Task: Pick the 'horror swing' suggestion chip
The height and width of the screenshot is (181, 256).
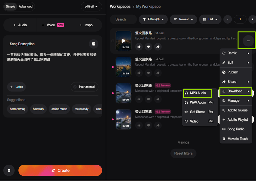Action: pos(17,109)
